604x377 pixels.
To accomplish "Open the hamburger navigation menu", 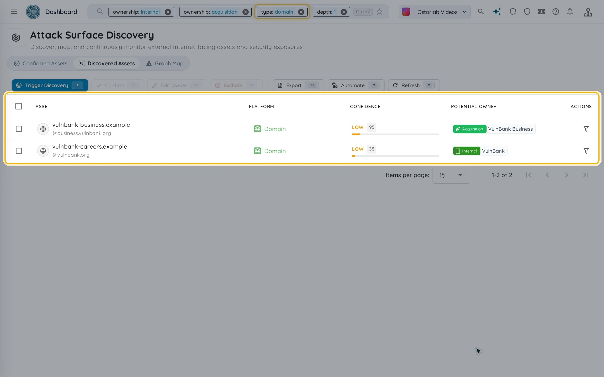I will click(14, 12).
